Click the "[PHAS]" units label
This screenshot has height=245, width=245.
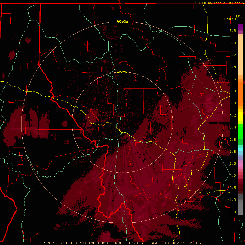(230, 19)
